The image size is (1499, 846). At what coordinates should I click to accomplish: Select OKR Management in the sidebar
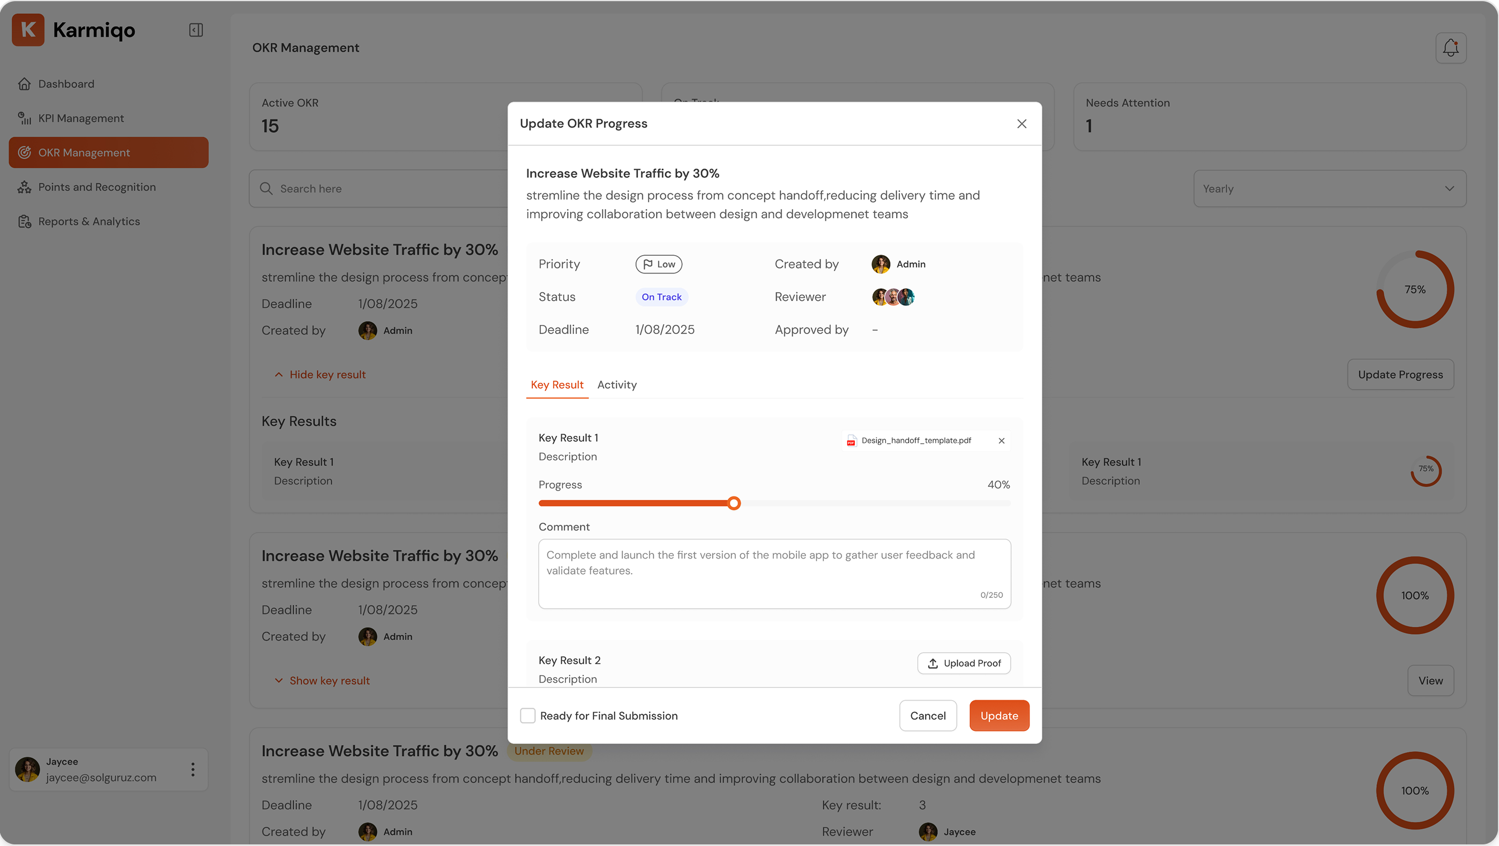108,153
